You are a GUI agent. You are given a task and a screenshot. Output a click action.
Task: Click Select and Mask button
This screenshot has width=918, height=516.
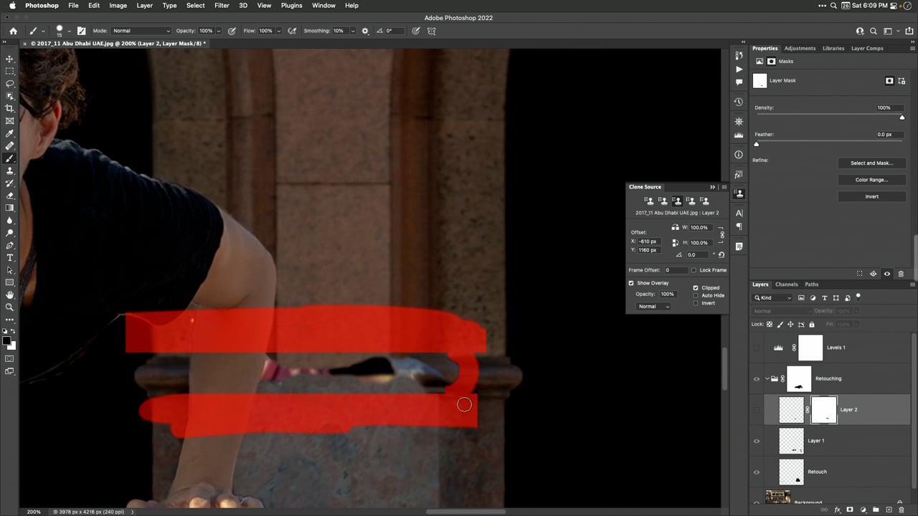871,163
